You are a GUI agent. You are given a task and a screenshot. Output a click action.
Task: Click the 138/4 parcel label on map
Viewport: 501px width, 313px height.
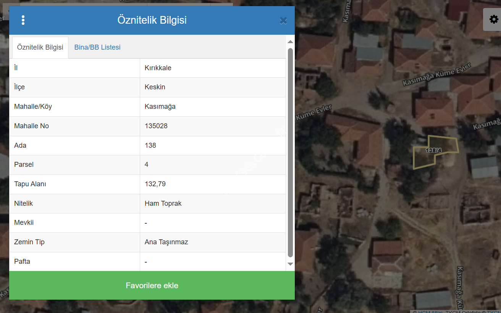pos(433,150)
